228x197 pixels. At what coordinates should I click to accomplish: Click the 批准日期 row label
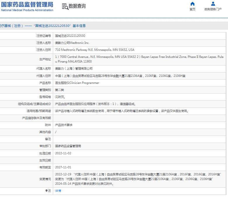click(x=45, y=153)
